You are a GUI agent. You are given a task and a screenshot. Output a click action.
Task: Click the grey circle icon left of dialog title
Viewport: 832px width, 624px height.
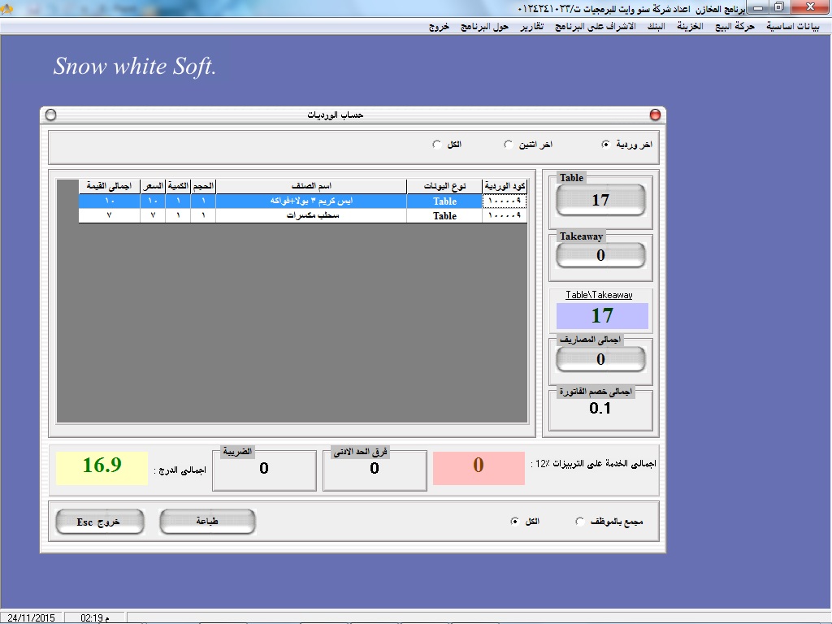(51, 115)
